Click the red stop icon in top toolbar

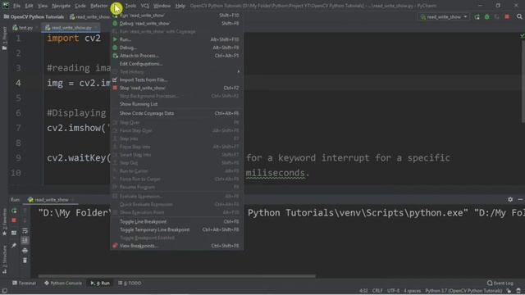coord(507,16)
